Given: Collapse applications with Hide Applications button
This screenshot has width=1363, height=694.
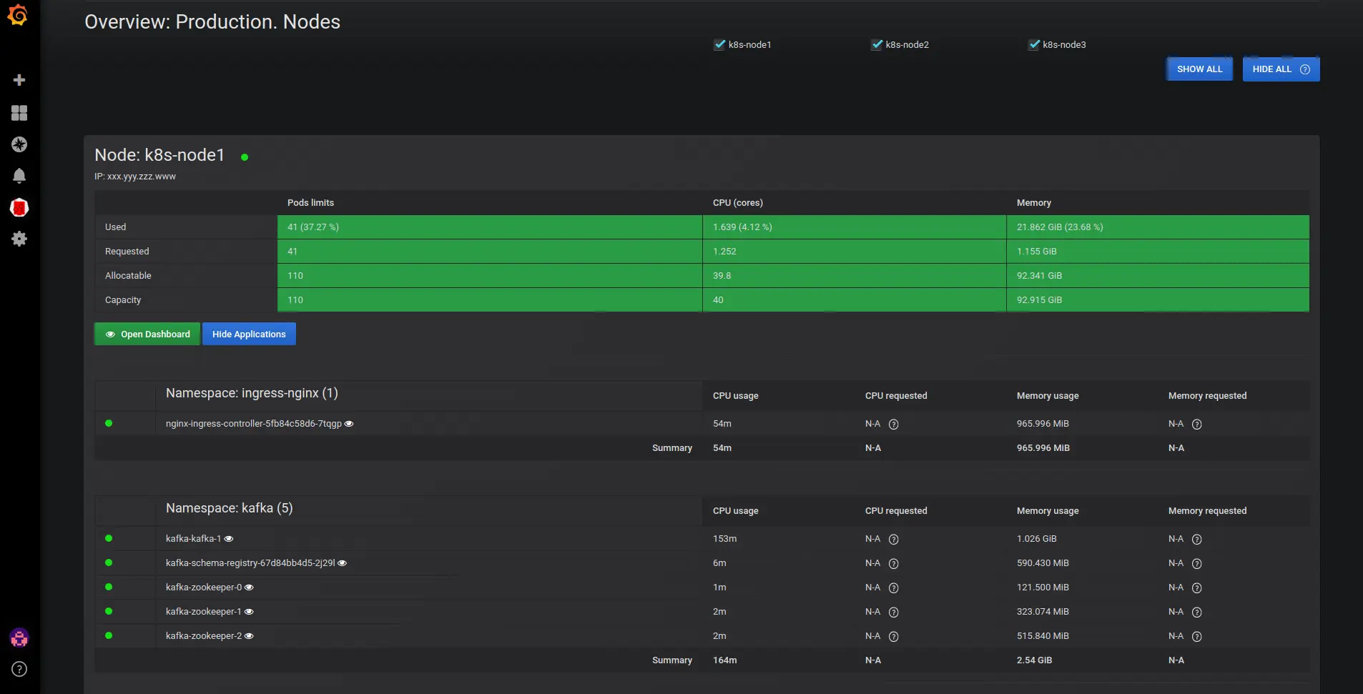Looking at the screenshot, I should 249,334.
